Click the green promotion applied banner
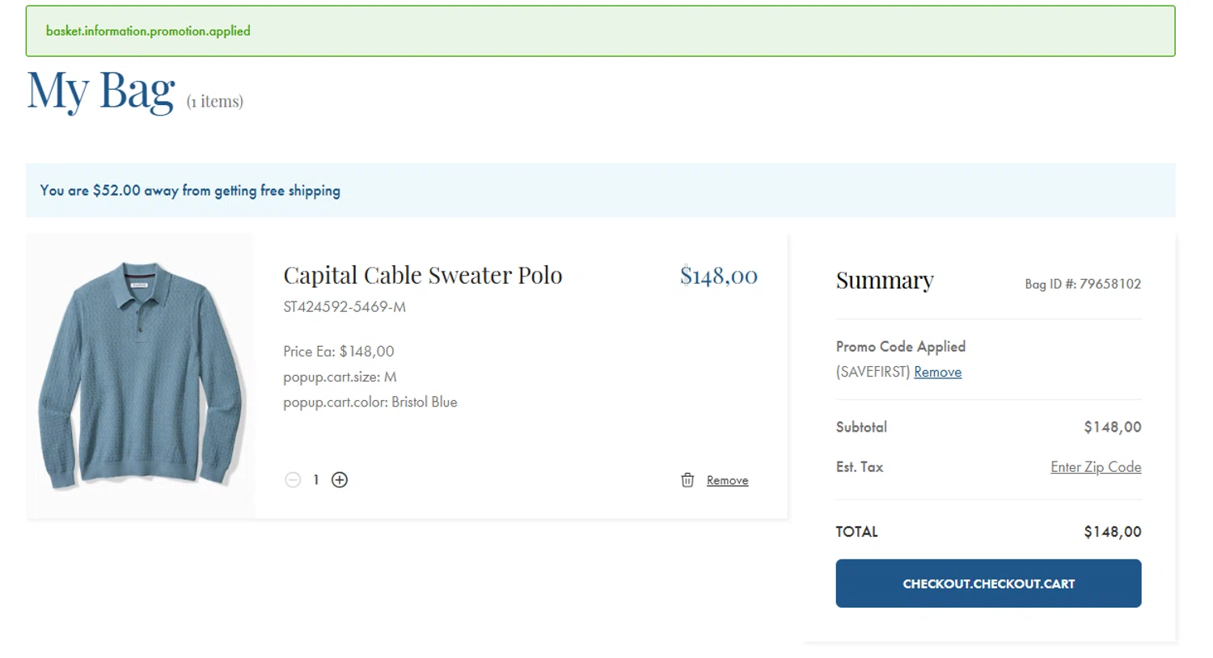Screen dimensions: 1213x658 (600, 31)
